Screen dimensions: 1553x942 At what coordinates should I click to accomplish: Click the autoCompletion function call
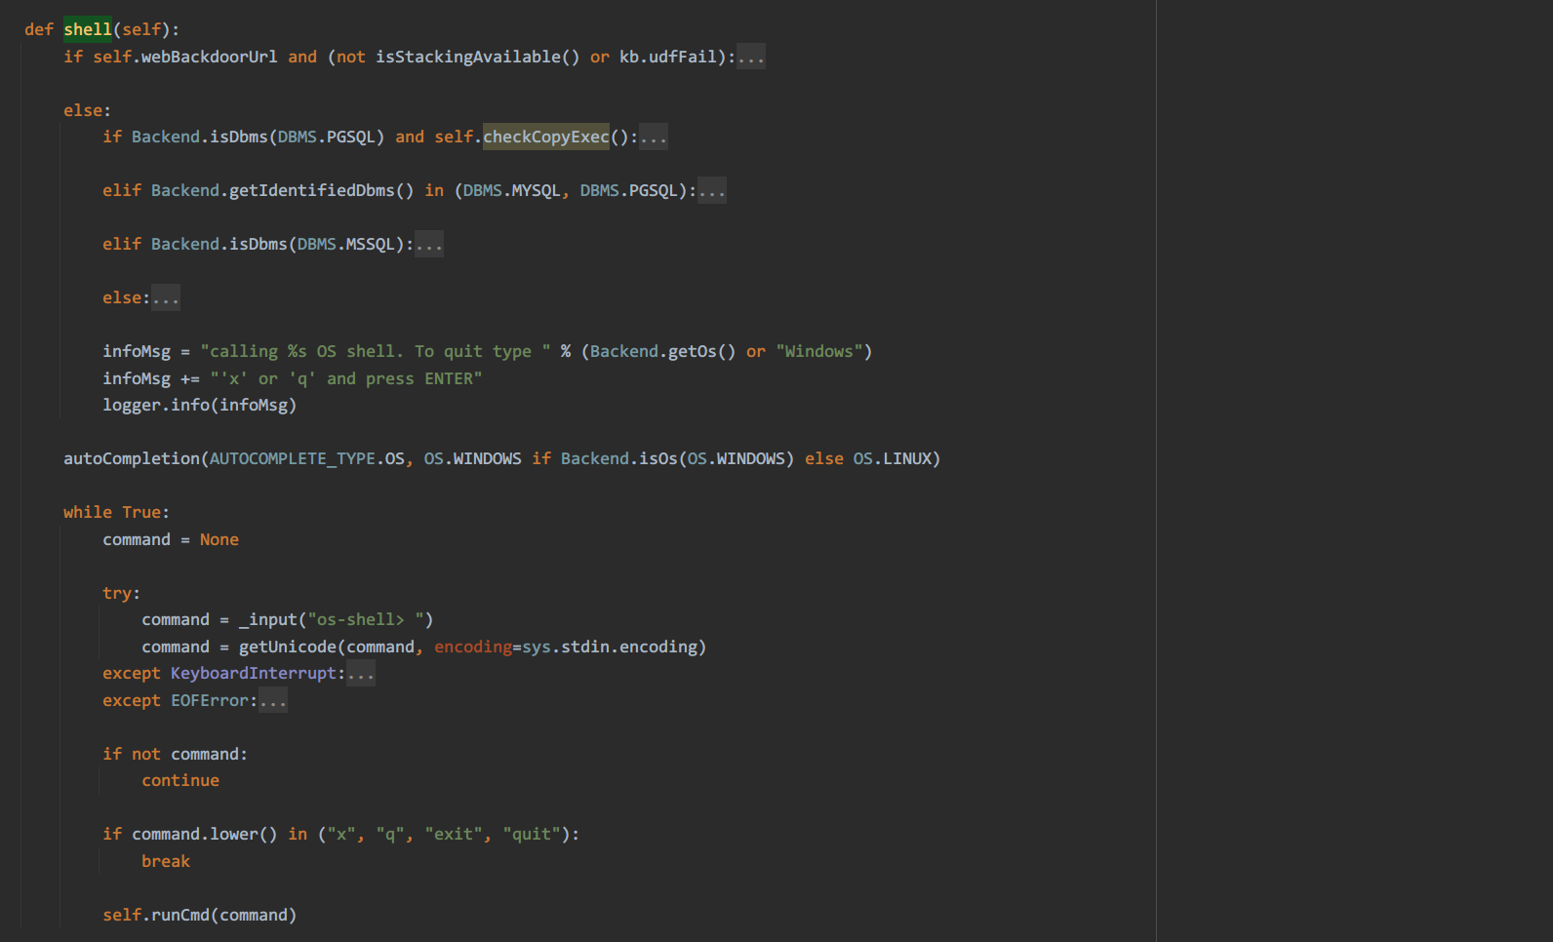(x=132, y=458)
